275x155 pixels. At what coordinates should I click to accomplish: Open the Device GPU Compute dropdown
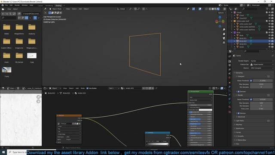click(262, 68)
